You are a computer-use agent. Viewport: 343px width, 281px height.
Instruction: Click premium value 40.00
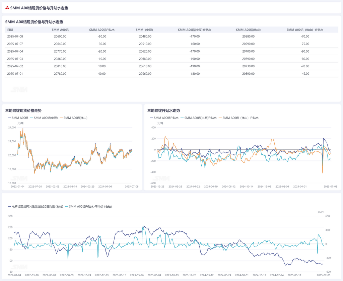pyautogui.click(x=102, y=74)
